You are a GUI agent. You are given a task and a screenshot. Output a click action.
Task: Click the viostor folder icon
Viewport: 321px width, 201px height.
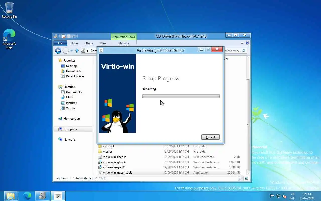pos(100,152)
